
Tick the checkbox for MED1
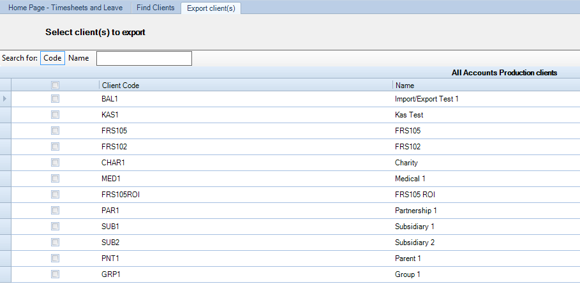tap(55, 178)
